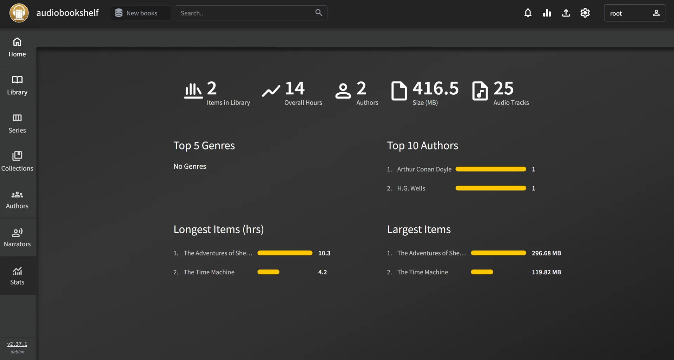Click the Authors person icon in stats
Image resolution: width=674 pixels, height=360 pixels.
tap(343, 91)
